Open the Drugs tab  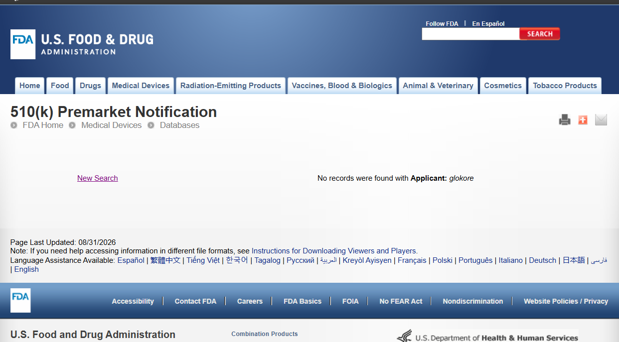(90, 86)
